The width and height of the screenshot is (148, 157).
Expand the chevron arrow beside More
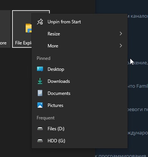(x=121, y=46)
